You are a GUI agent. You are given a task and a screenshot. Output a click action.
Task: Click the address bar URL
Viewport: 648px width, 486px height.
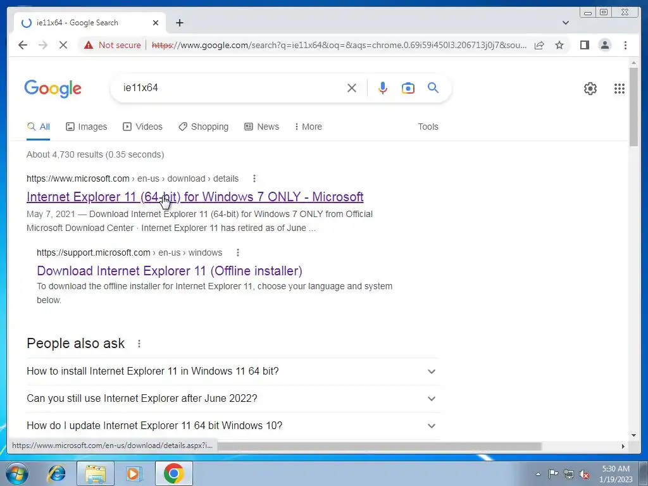click(x=339, y=45)
